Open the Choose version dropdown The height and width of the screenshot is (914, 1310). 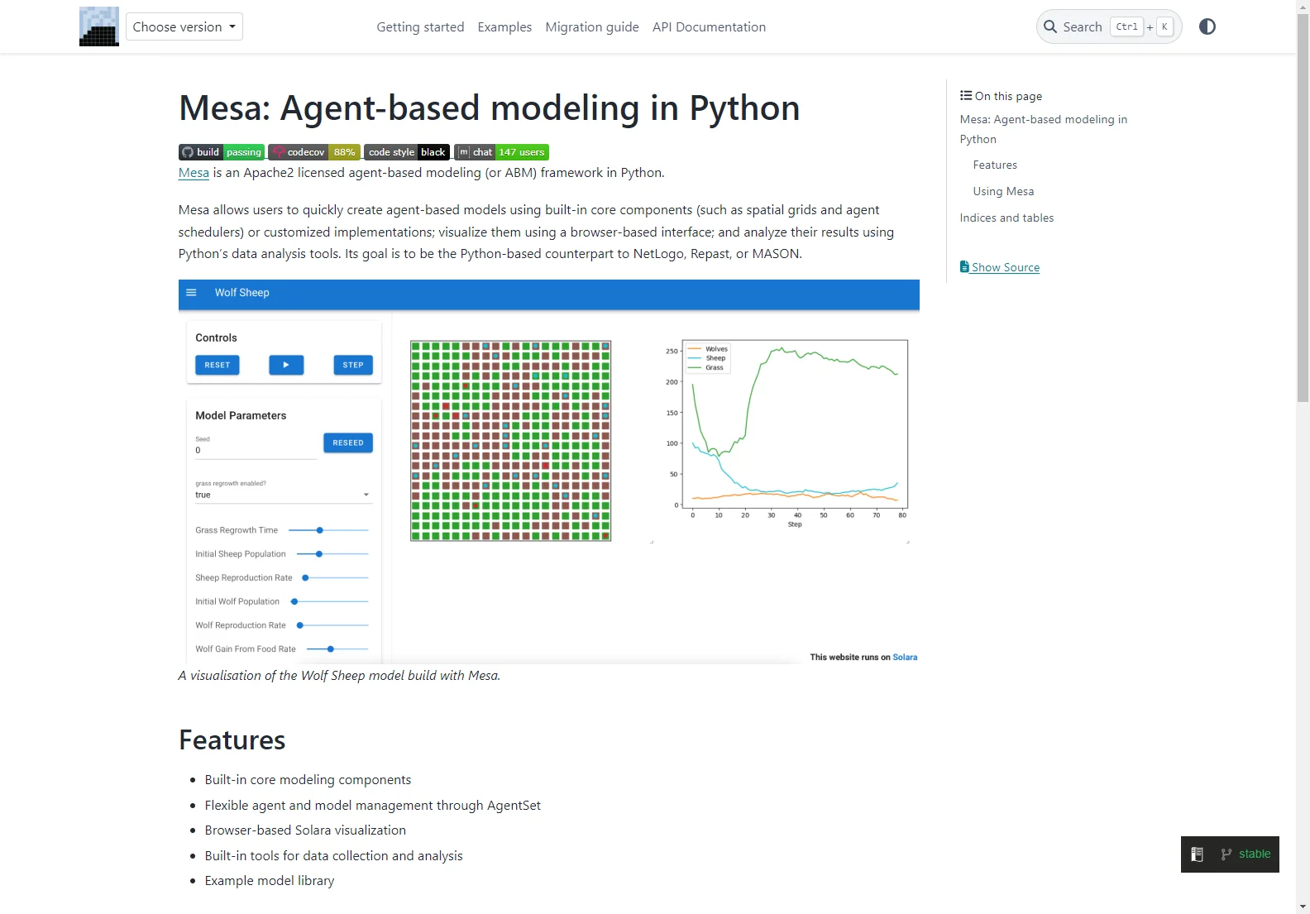pyautogui.click(x=184, y=26)
